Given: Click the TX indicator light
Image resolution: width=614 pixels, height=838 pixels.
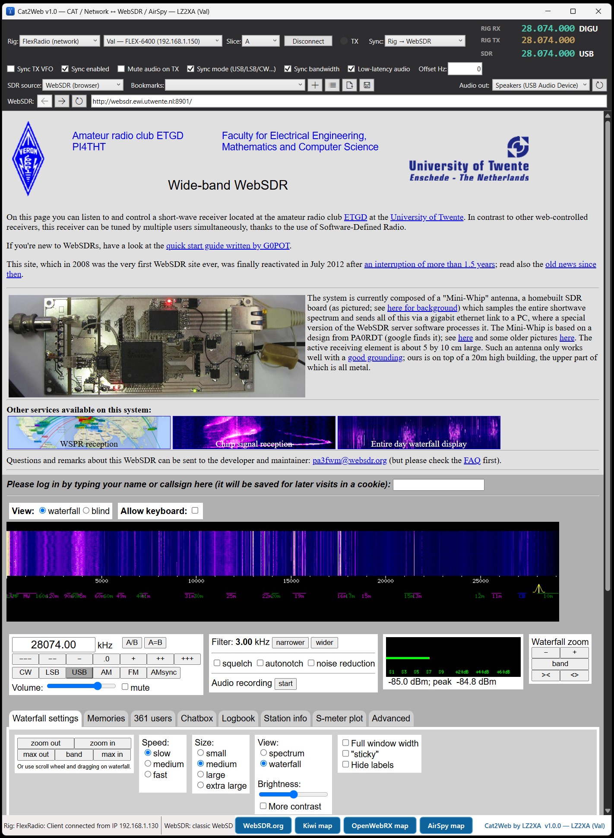Looking at the screenshot, I should tap(344, 41).
